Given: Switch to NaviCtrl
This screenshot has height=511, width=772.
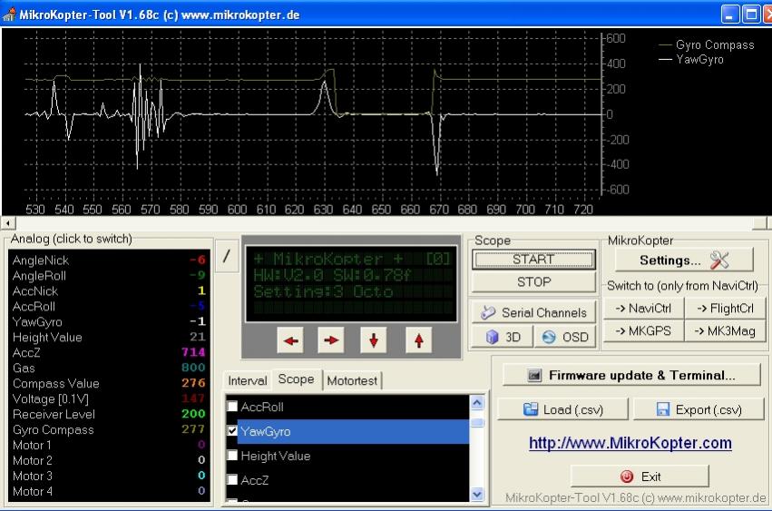Looking at the screenshot, I should 643,309.
